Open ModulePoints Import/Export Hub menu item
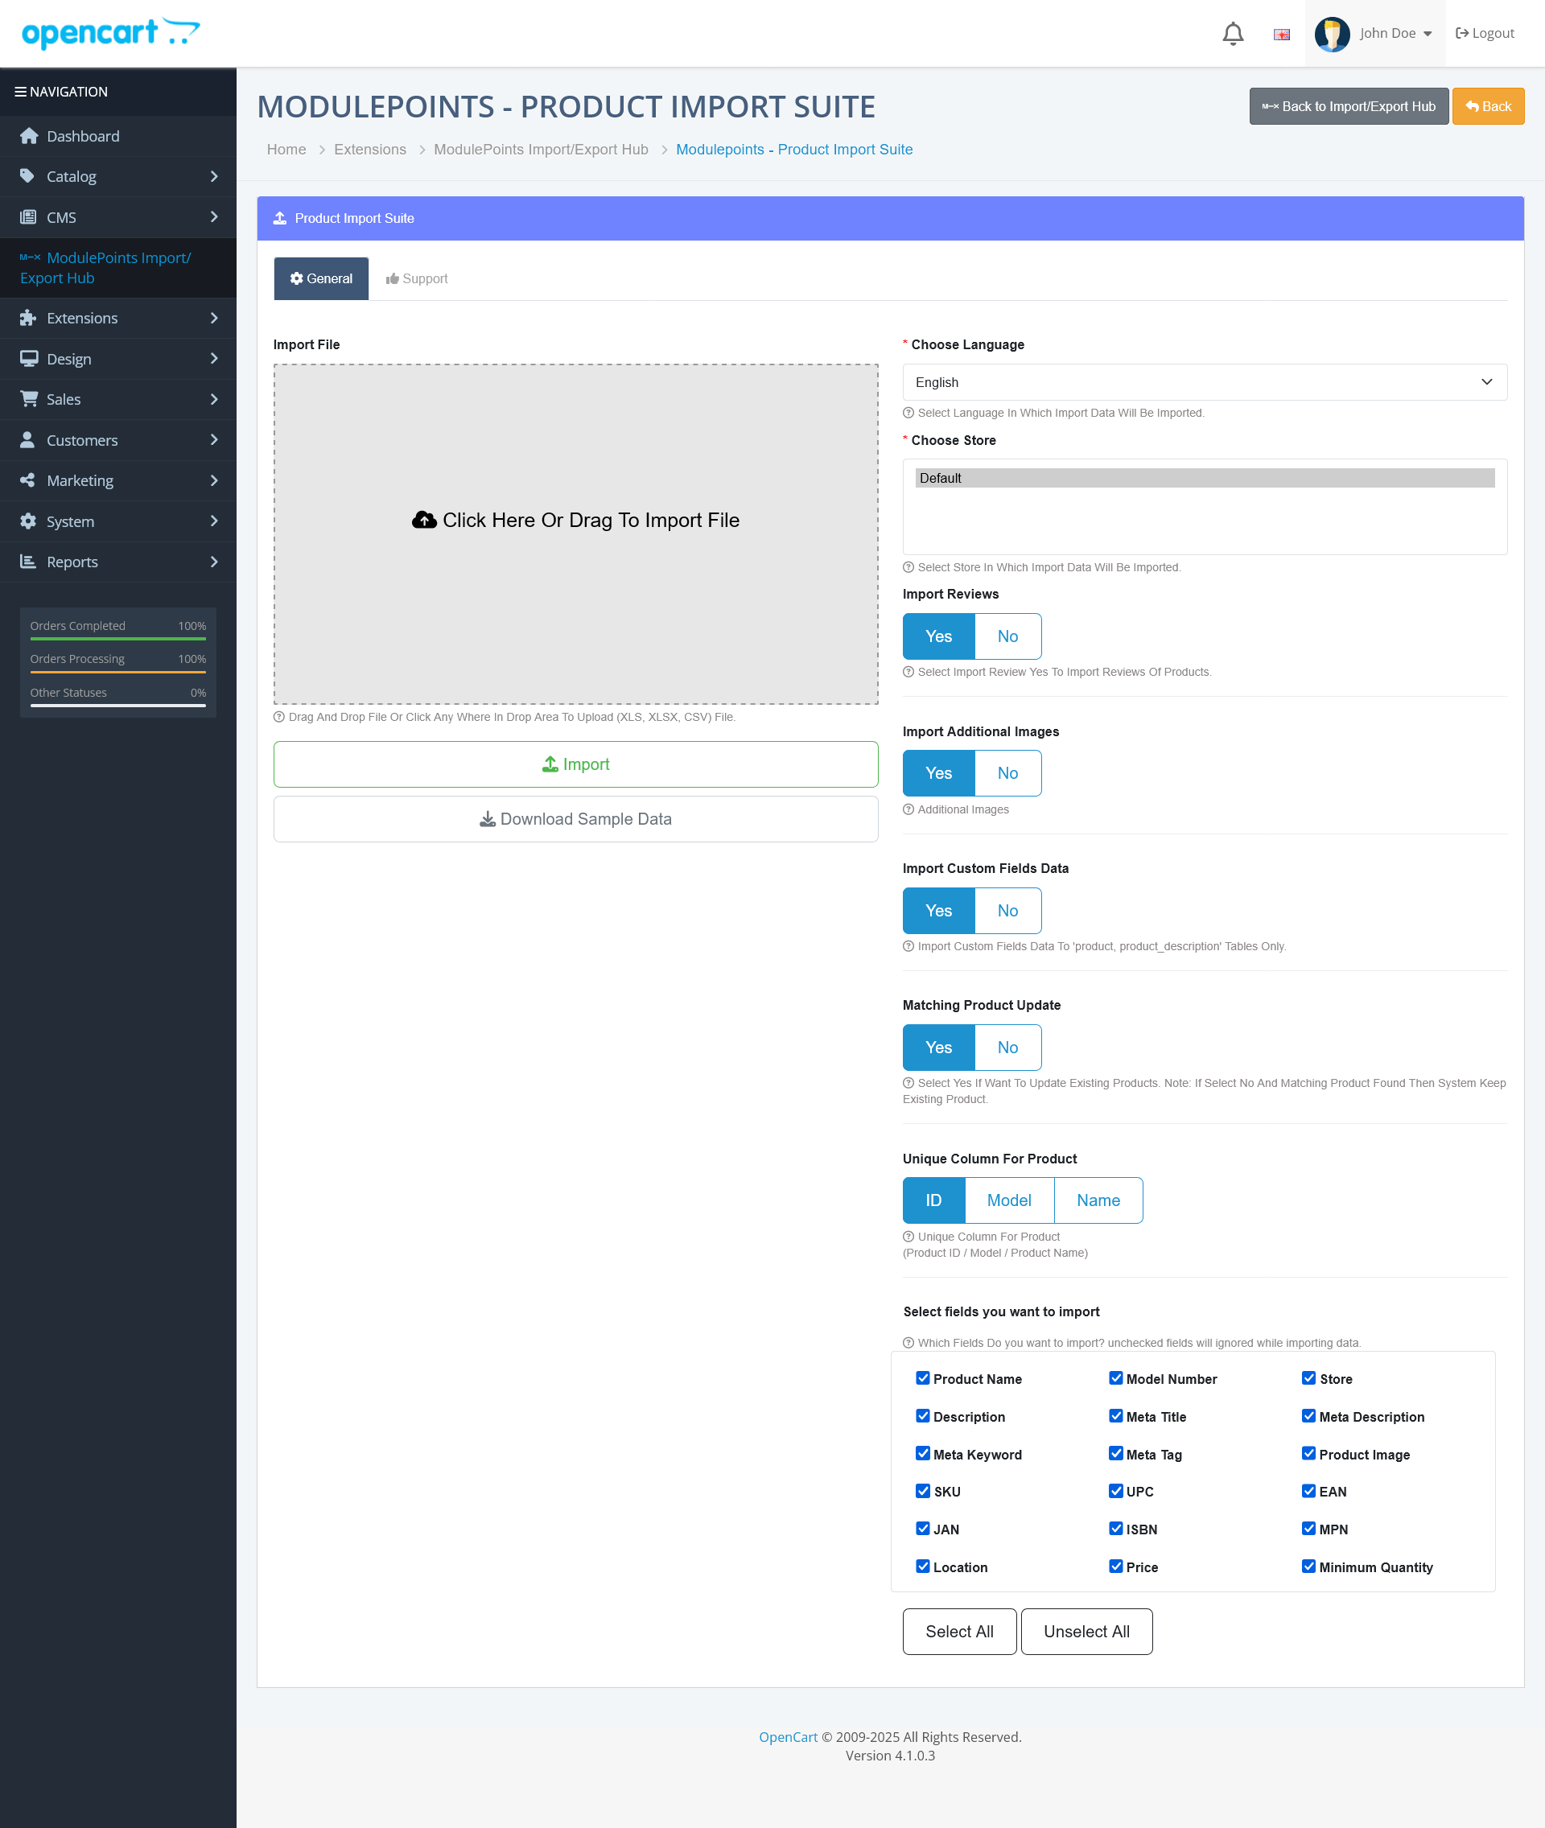The height and width of the screenshot is (1828, 1545). click(x=118, y=268)
